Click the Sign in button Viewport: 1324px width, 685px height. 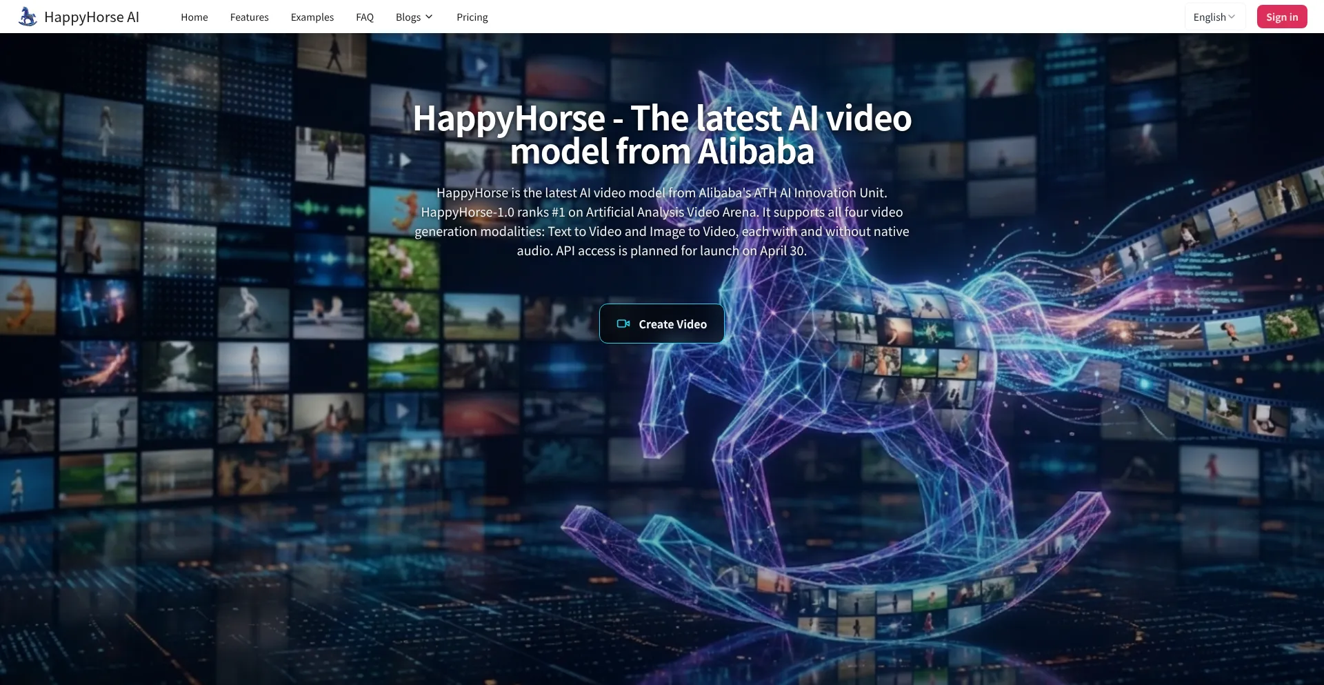(1282, 17)
